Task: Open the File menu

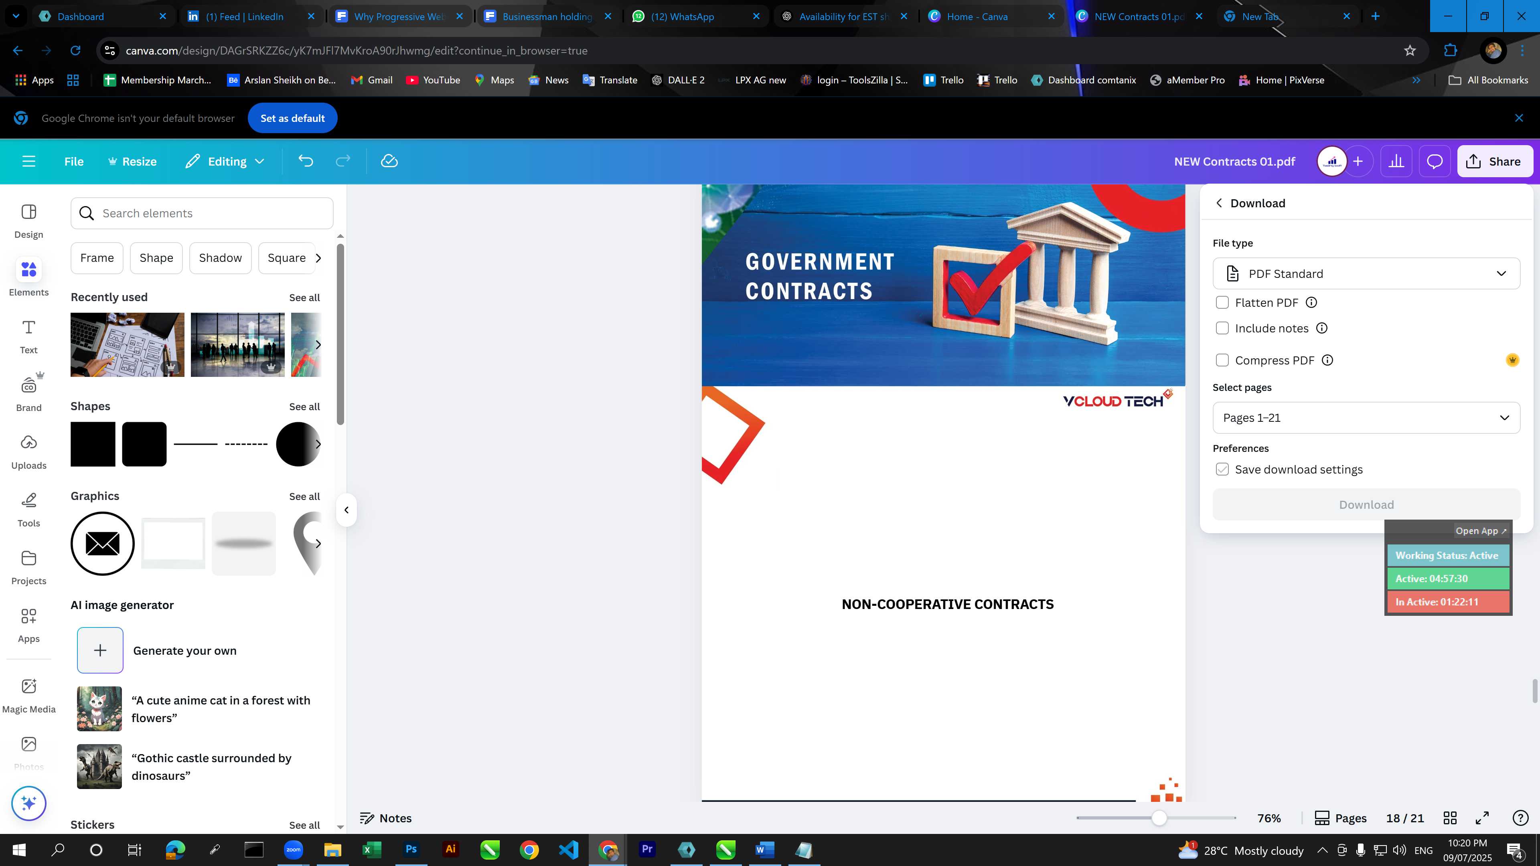Action: click(74, 161)
